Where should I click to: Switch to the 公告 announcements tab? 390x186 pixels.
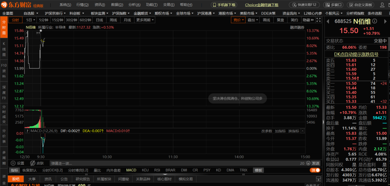64,179
